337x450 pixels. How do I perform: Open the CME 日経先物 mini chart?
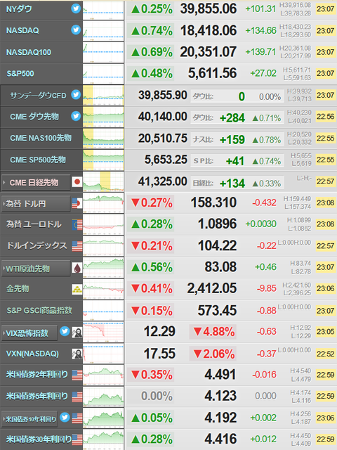click(x=103, y=181)
